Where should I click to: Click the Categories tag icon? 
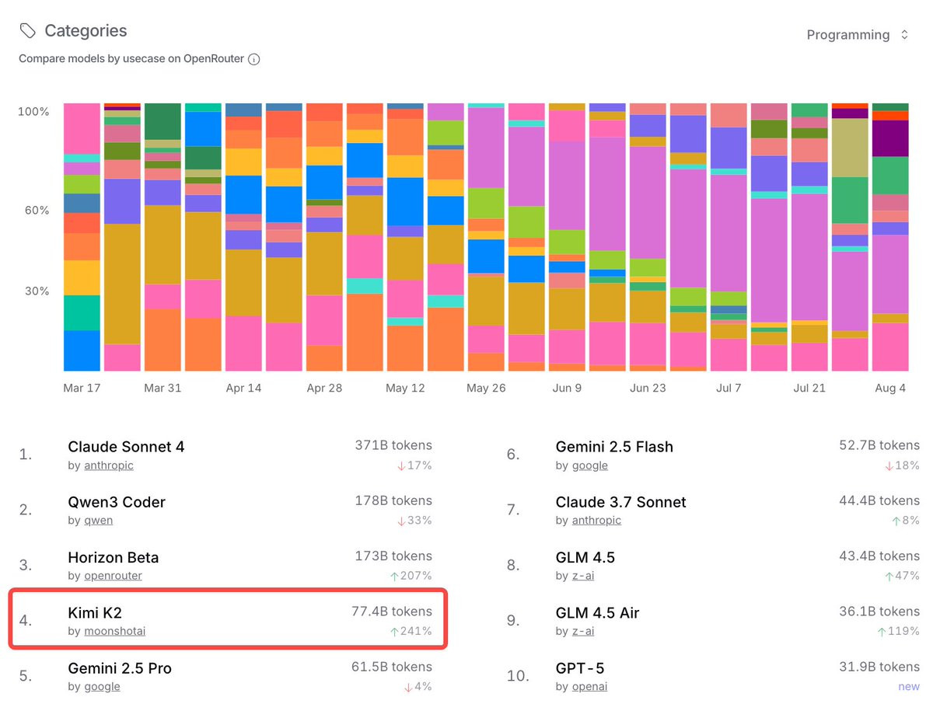point(28,31)
